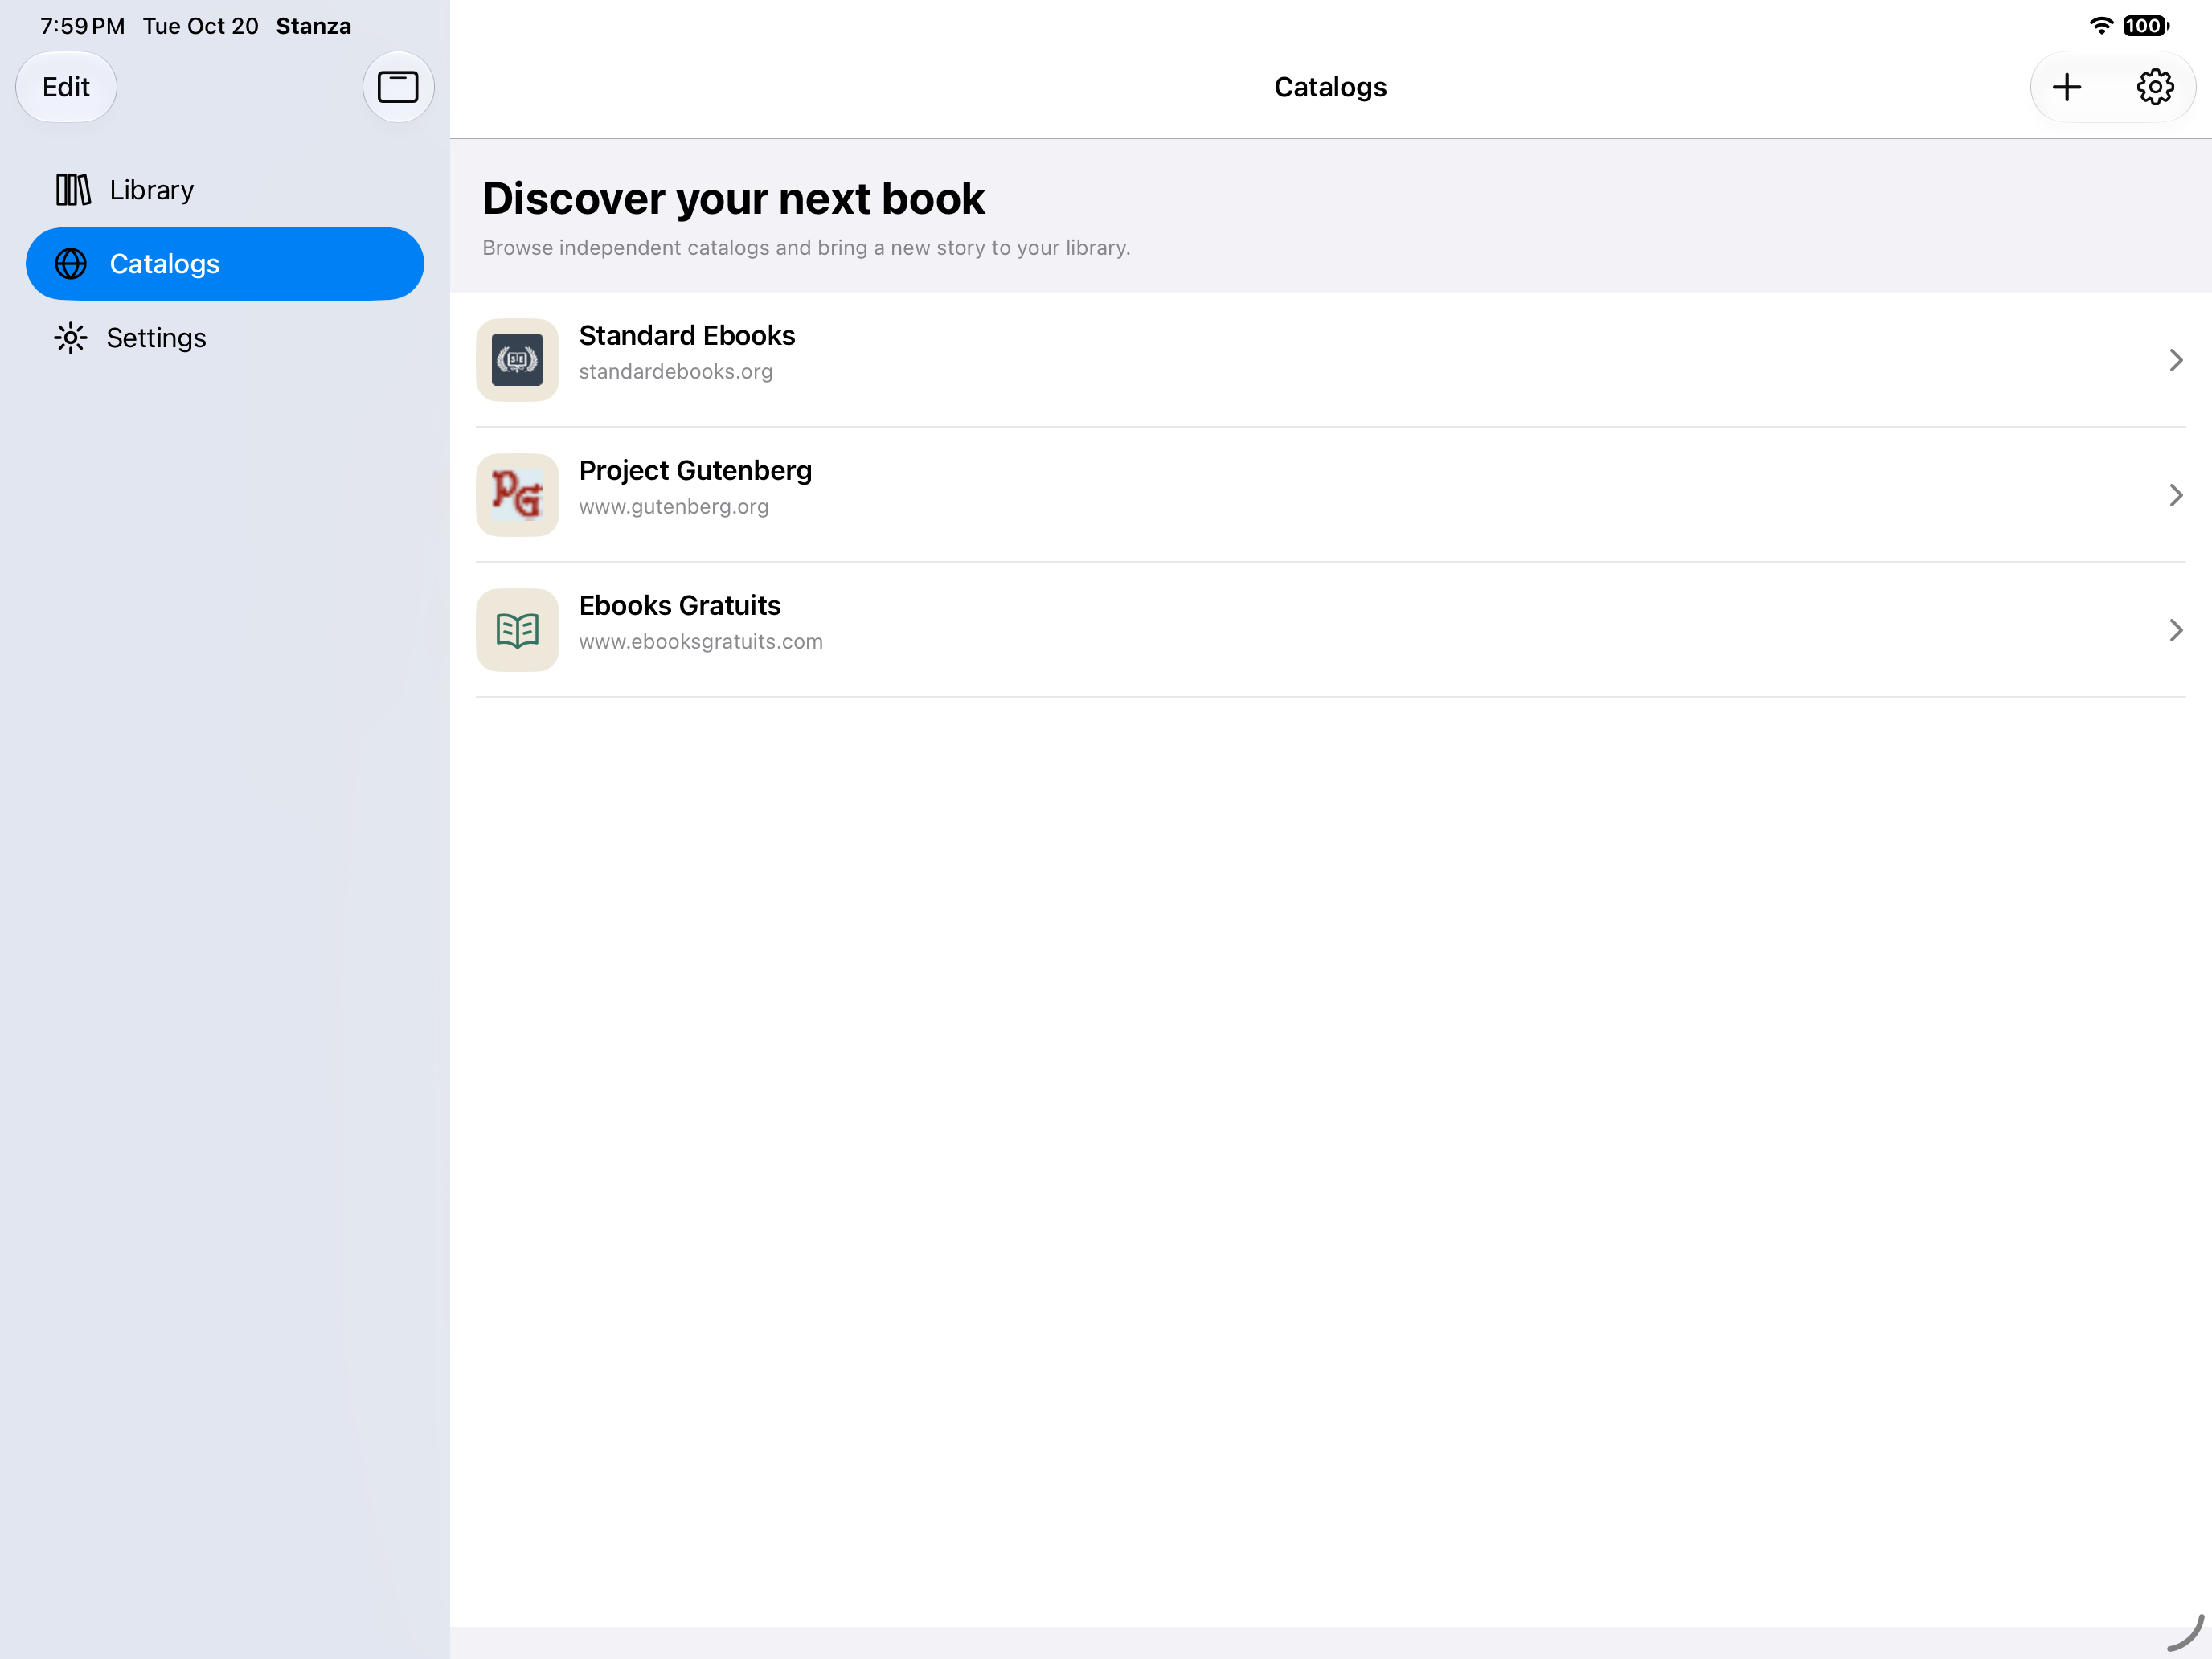The width and height of the screenshot is (2212, 1659).
Task: Open catalog settings gear in toolbar
Action: 2155,87
